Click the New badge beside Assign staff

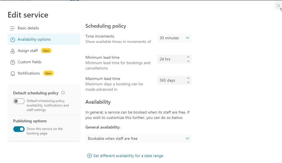coord(46,51)
